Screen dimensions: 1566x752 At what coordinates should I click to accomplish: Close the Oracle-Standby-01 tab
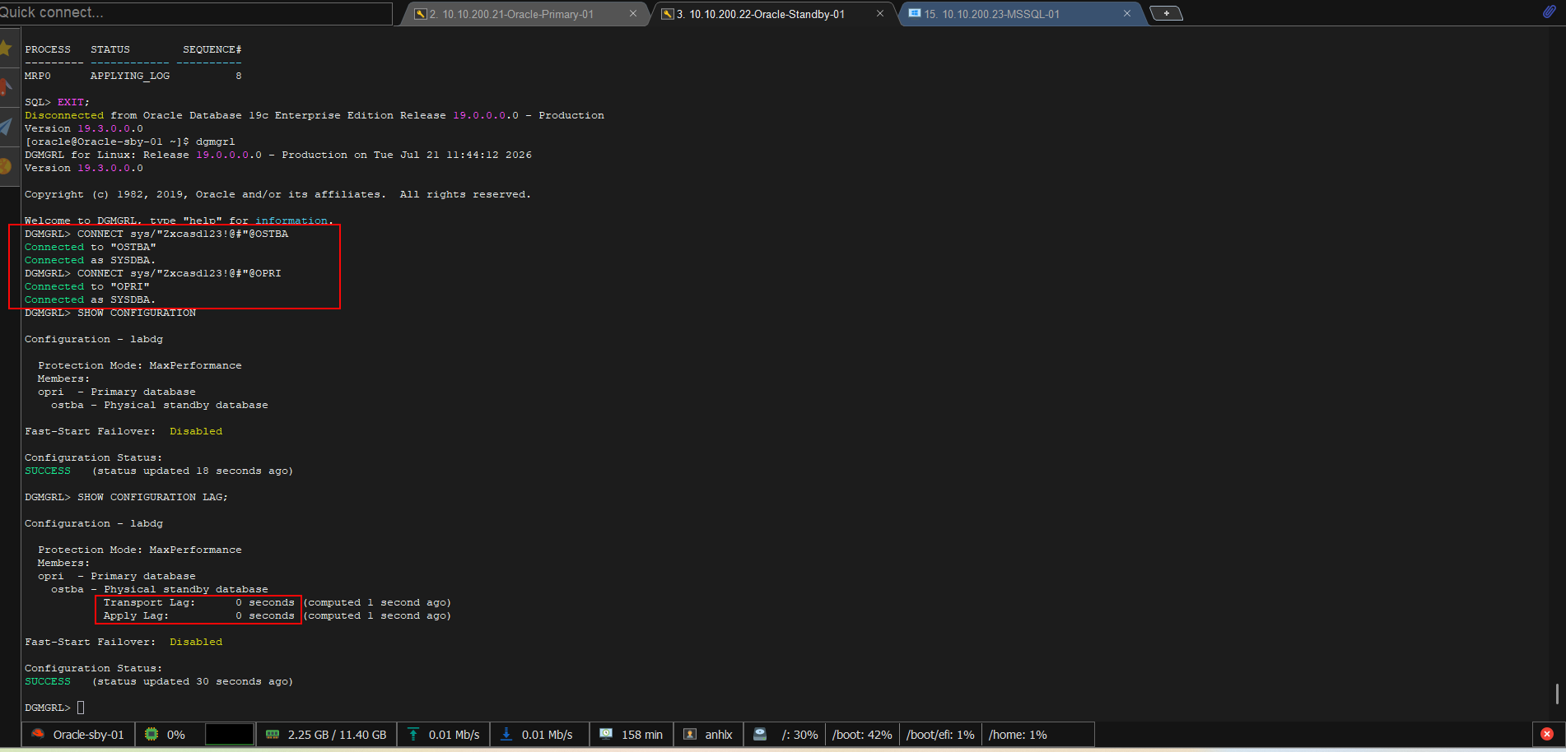[x=880, y=14]
